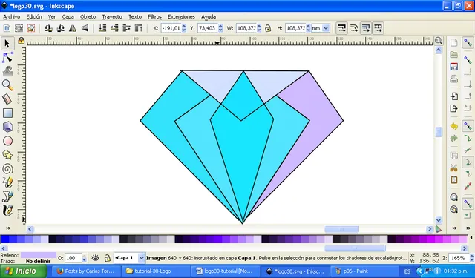Increase the X position stepper
This screenshot has height=278, width=475.
click(x=184, y=27)
